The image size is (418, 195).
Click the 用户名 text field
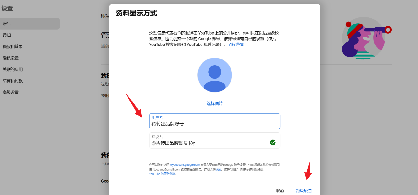(215, 121)
